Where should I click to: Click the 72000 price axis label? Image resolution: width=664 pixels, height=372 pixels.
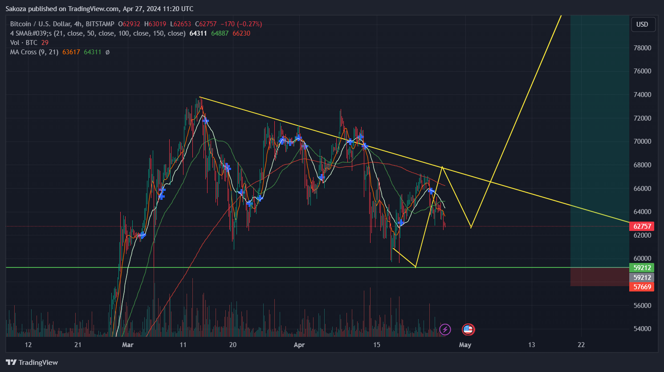pos(642,118)
